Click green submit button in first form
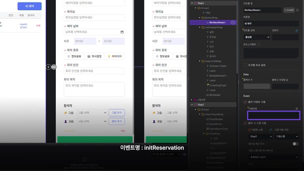 pyautogui.click(x=95, y=139)
